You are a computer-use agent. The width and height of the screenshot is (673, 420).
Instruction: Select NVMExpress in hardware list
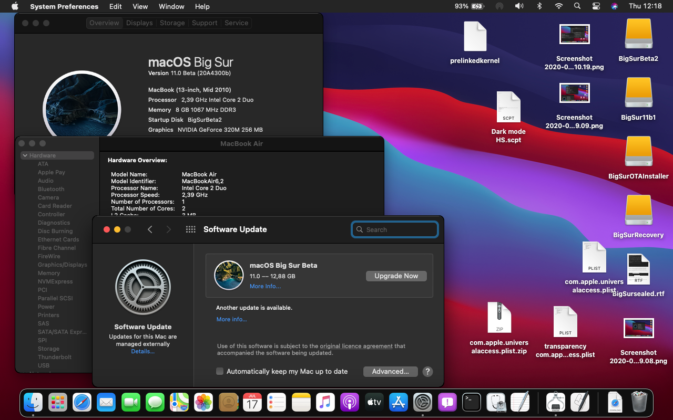55,281
